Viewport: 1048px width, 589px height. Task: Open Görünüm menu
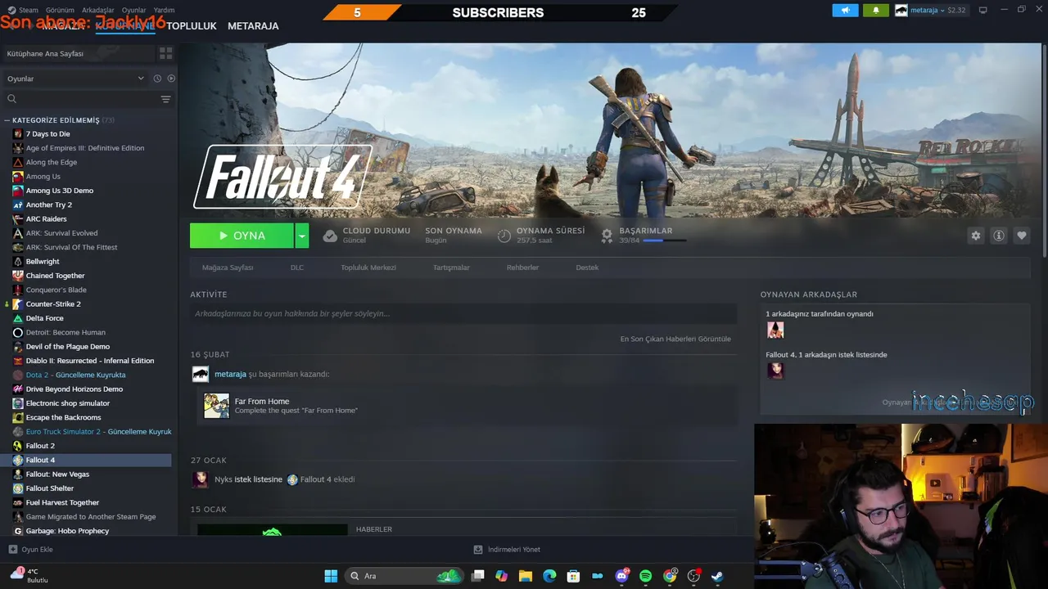coord(60,11)
